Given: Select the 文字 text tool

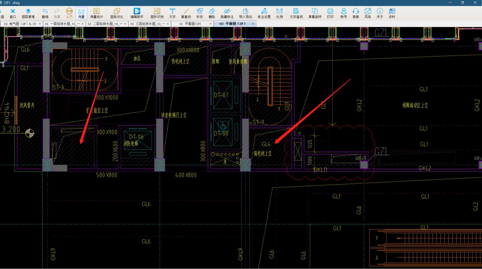Looking at the screenshot, I should (172, 13).
